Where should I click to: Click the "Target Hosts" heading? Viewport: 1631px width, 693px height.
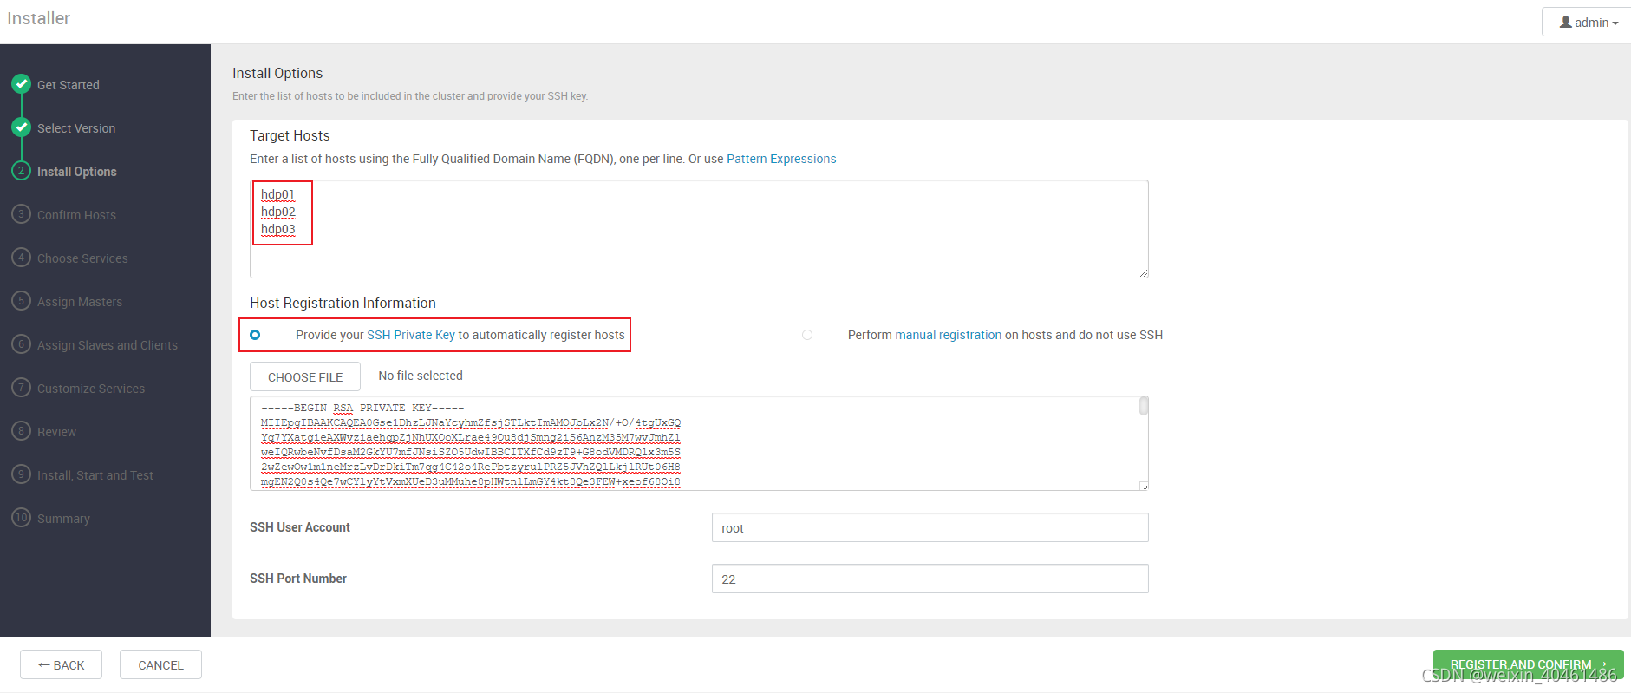290,135
